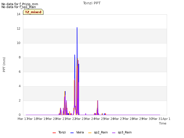Click the Mar 29 x-axis tick label
Viewport: 184px width, 138px height.
[x=138, y=119]
